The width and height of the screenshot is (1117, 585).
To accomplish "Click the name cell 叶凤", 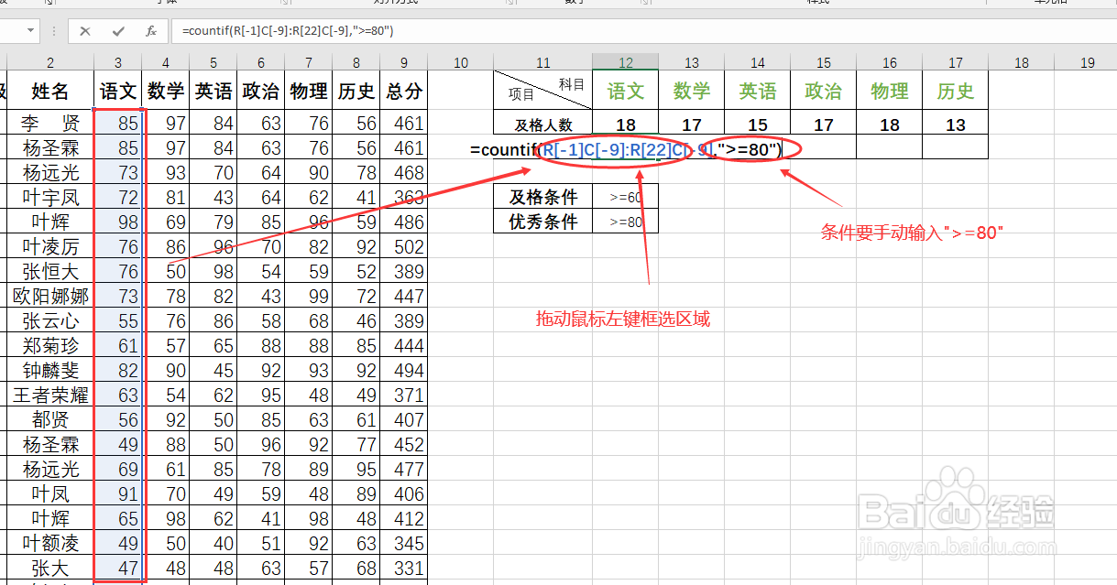I will (x=50, y=493).
